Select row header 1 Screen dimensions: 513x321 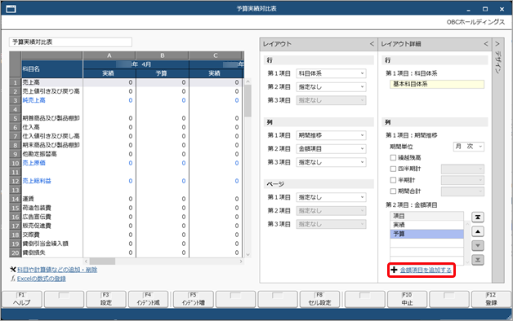(x=16, y=82)
